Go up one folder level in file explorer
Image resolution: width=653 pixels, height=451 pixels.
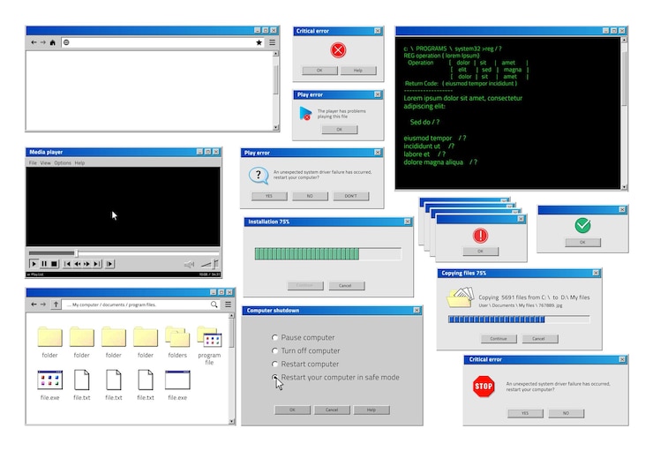click(56, 304)
